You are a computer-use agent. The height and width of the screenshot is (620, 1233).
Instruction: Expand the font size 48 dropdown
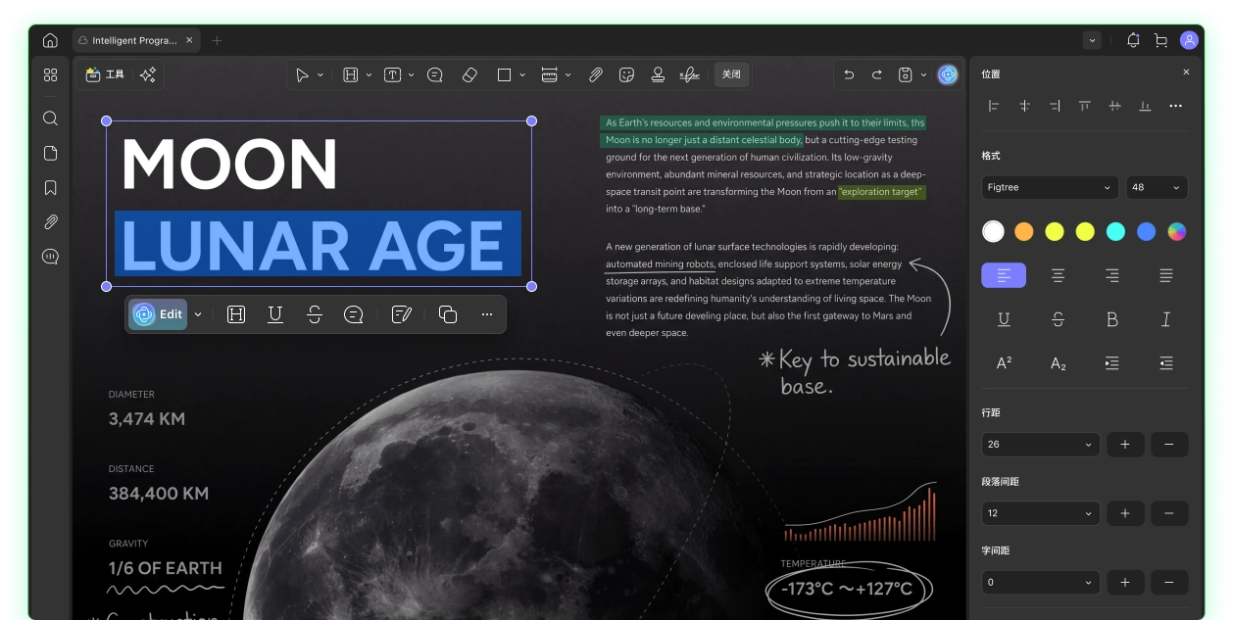[1157, 187]
